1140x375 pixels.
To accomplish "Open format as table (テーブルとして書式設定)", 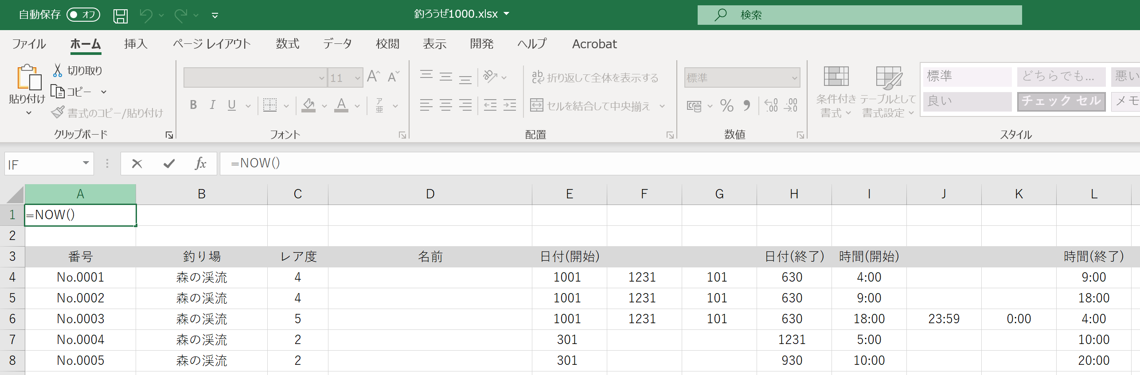I will point(888,92).
